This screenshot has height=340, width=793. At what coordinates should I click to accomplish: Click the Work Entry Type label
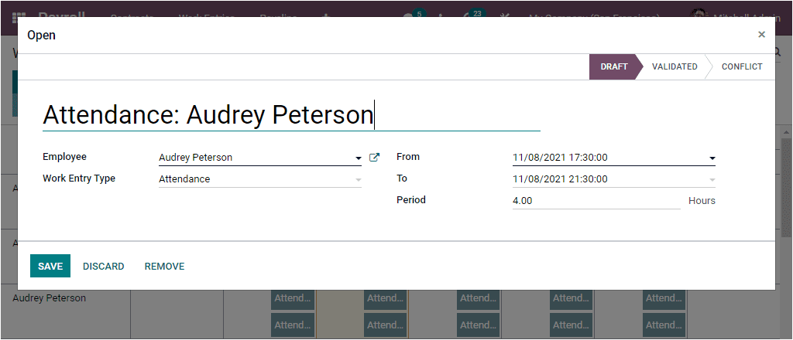coord(79,178)
